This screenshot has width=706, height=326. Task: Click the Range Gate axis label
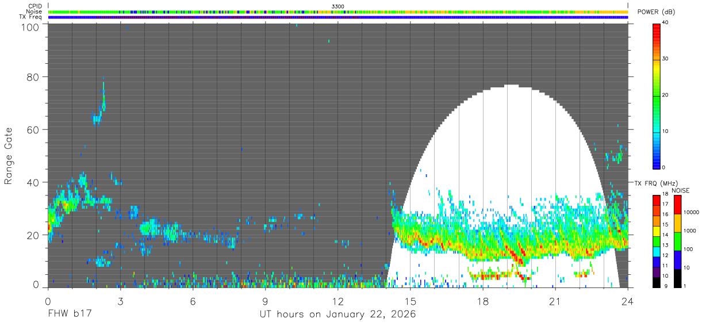coord(9,156)
